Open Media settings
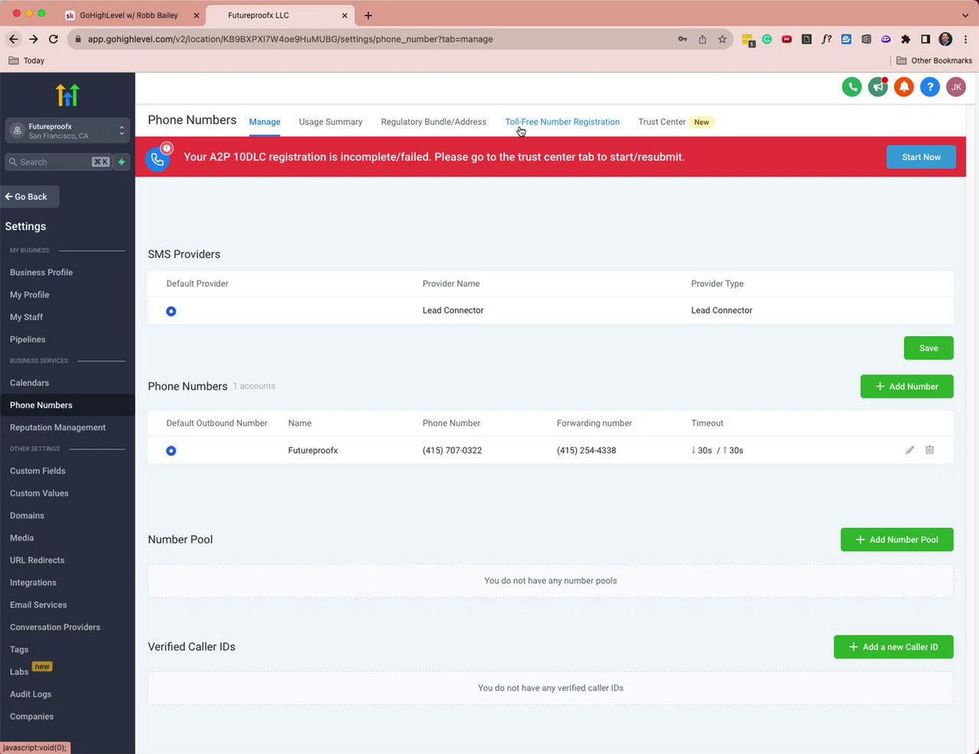Viewport: 979px width, 754px height. pos(21,537)
